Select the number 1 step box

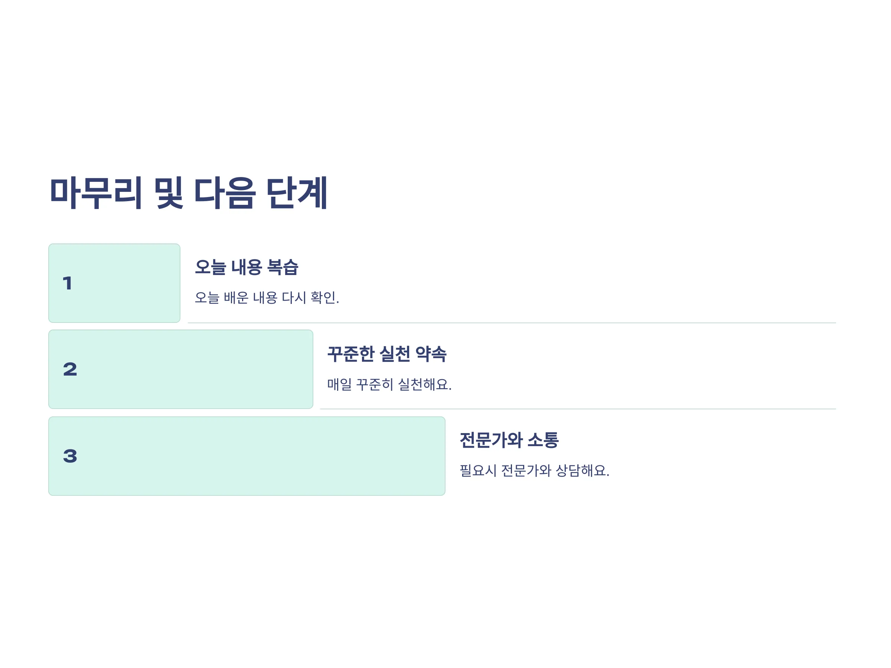tap(114, 283)
